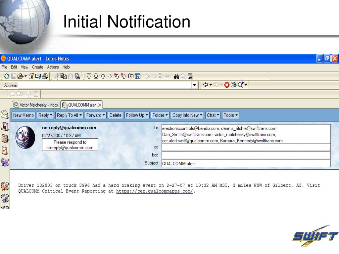Open the Follow Up dropdown
Image resolution: width=339 pixels, height=254 pixels.
coord(137,115)
